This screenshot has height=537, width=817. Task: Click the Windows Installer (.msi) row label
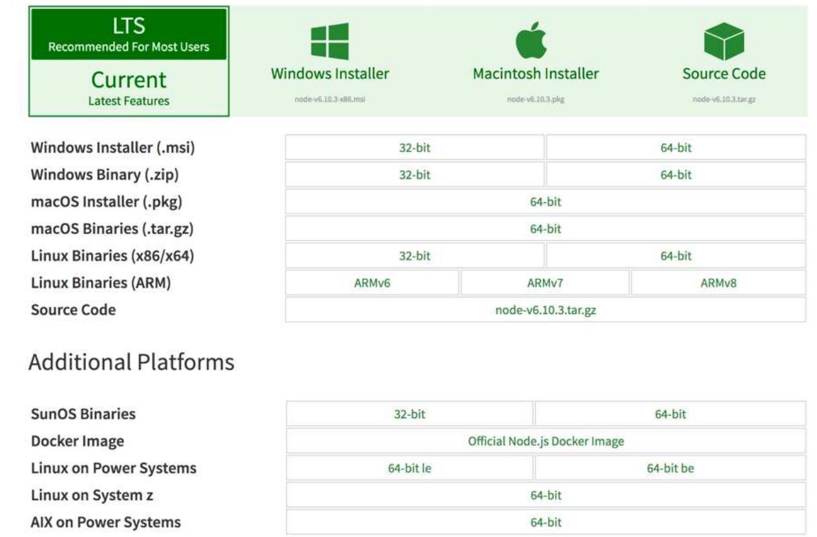(x=113, y=147)
